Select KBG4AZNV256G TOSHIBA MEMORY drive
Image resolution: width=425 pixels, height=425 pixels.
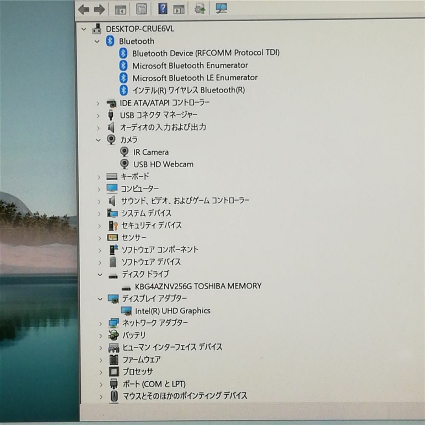(x=198, y=286)
